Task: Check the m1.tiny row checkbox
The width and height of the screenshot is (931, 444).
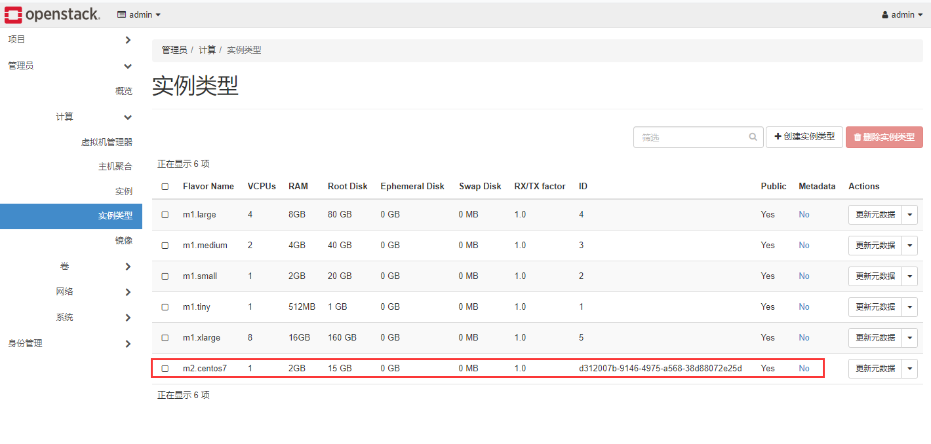Action: pos(165,307)
